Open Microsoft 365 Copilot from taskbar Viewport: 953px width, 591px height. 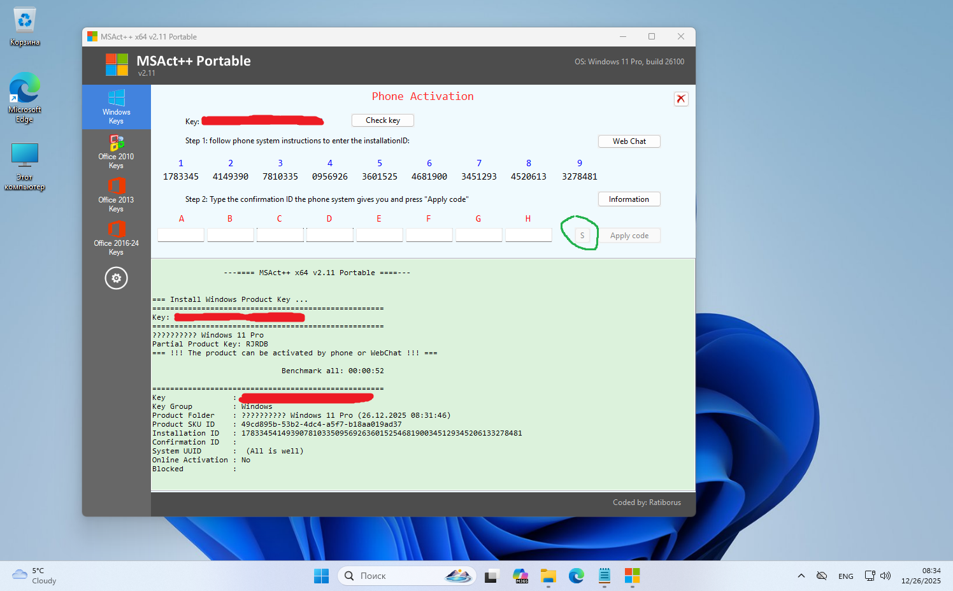tap(520, 576)
